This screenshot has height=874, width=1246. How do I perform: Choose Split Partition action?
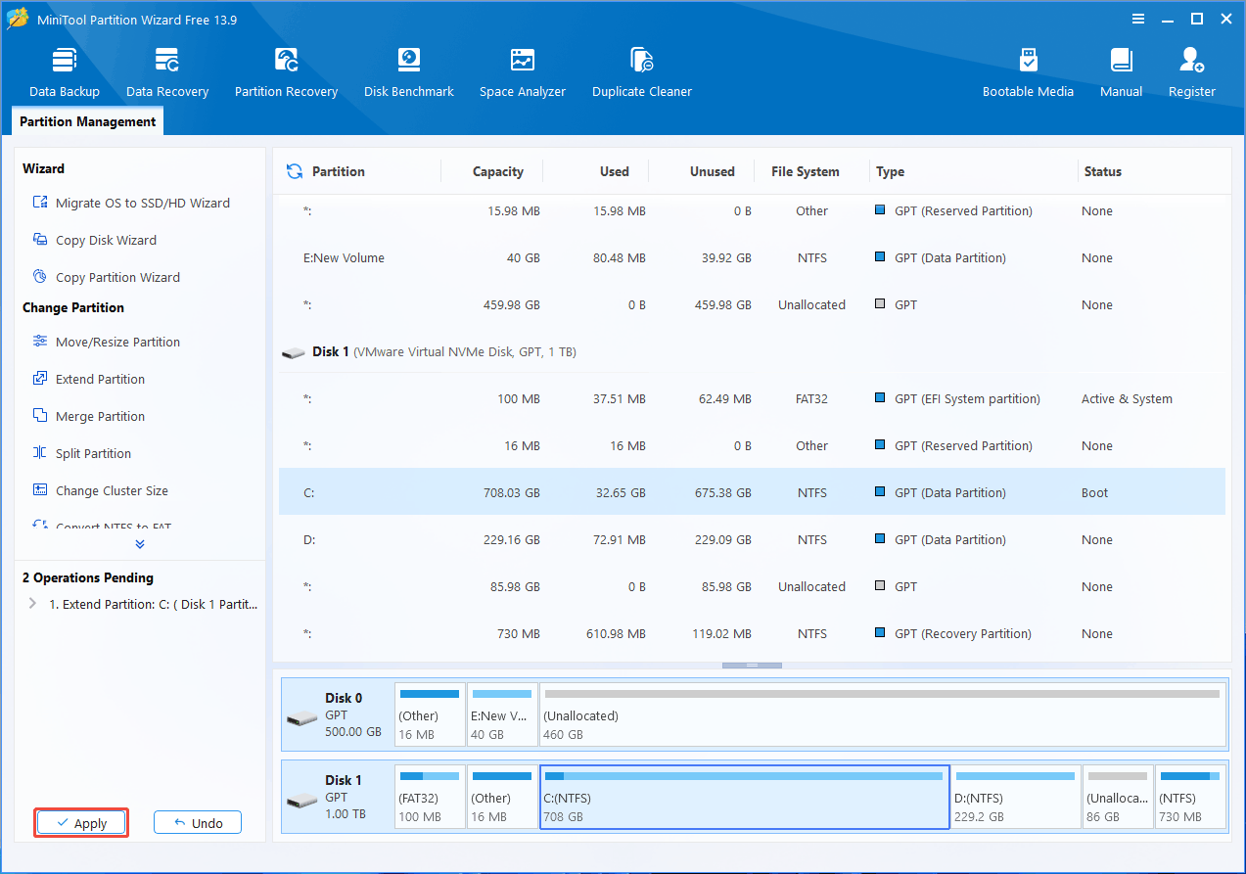81,453
